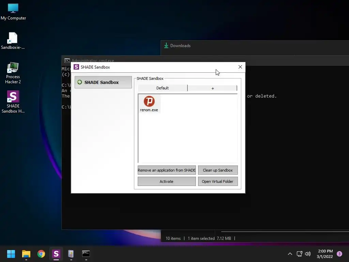
Task: Select the renom.exe application icon
Action: (x=149, y=104)
